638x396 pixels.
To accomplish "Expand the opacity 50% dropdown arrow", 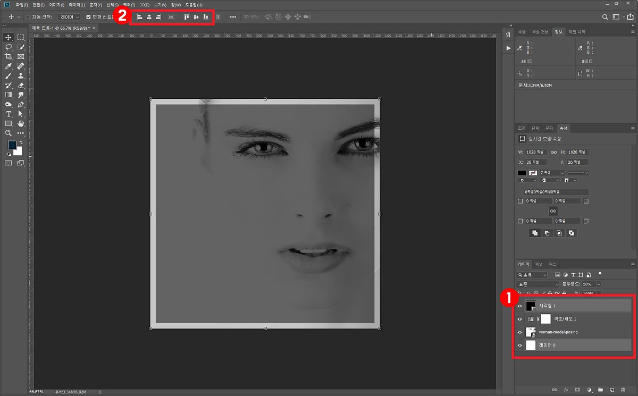I will point(599,284).
